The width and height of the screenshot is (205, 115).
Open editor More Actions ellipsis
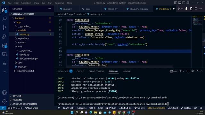click(201, 9)
